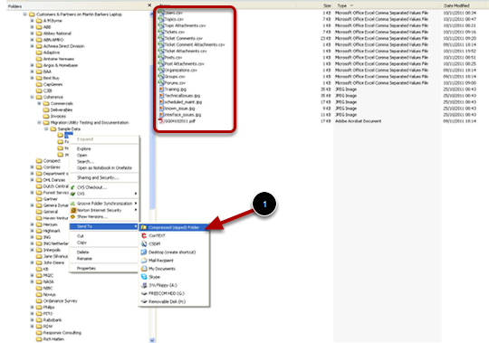Select interface_issues.jpg file name
This screenshot has height=343, width=489.
pos(183,115)
